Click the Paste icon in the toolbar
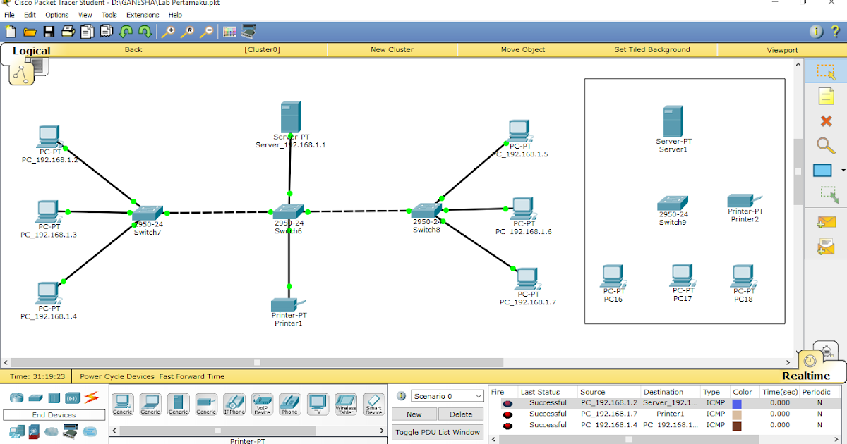 click(107, 31)
